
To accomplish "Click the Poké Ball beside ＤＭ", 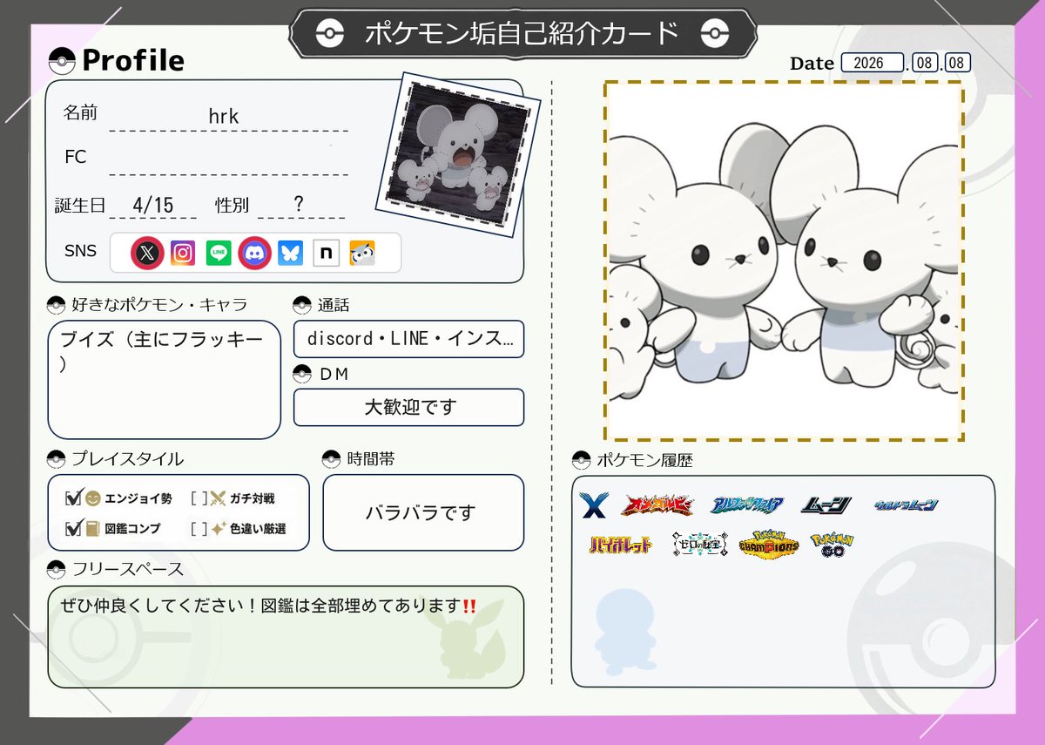I will point(302,374).
